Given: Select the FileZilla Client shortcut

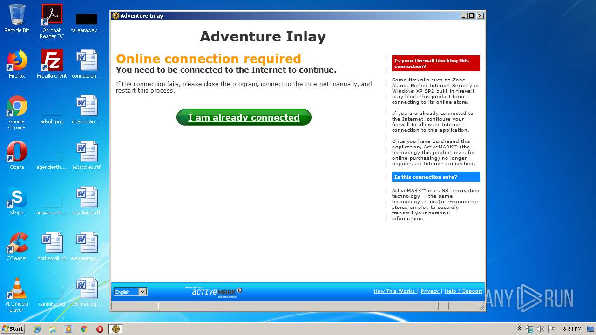Looking at the screenshot, I should tap(52, 64).
